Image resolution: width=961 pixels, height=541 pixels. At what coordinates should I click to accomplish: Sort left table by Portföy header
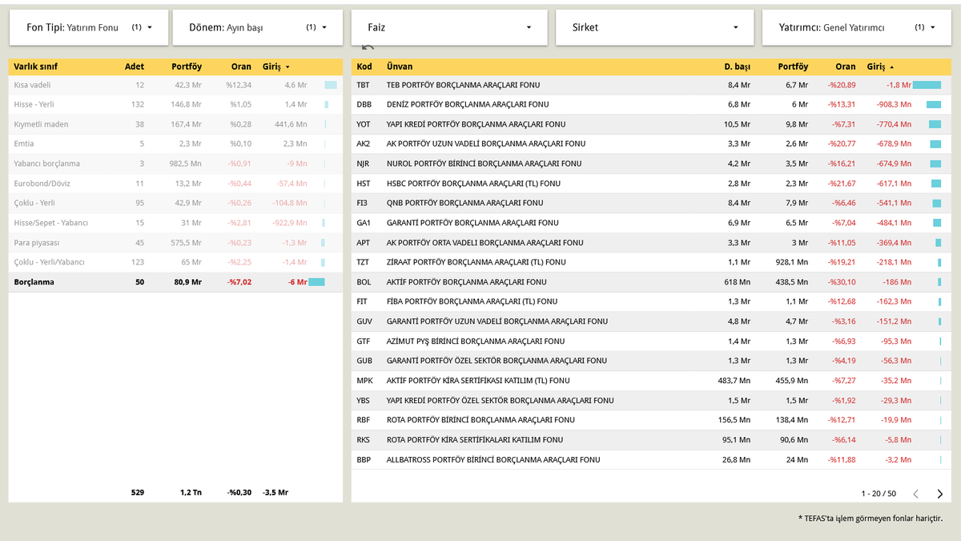point(187,67)
